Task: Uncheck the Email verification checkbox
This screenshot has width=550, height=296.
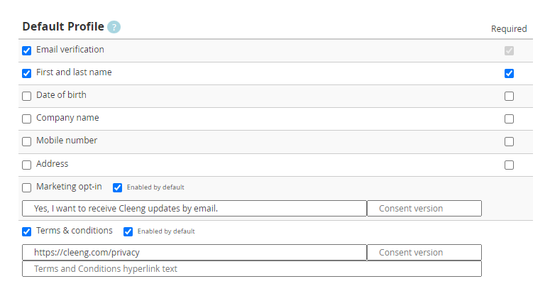Action: click(27, 50)
